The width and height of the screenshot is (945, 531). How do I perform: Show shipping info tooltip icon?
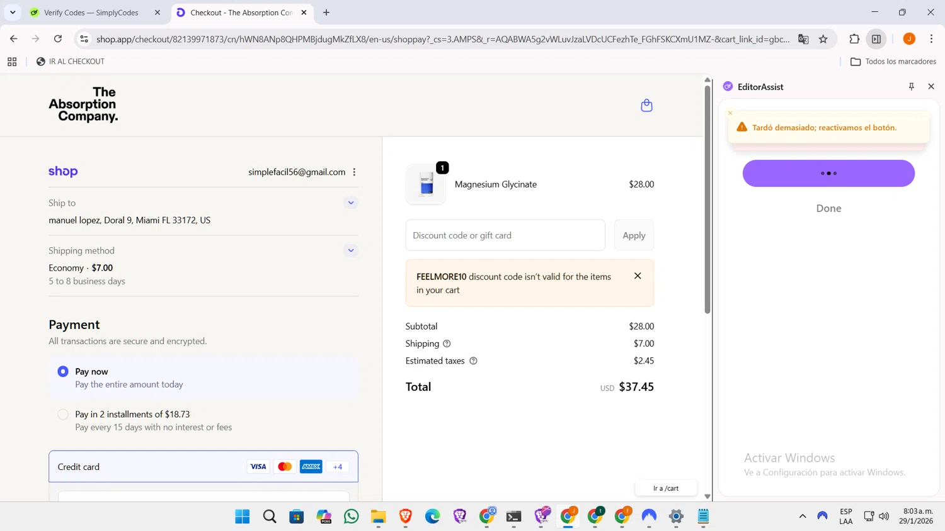pyautogui.click(x=447, y=344)
